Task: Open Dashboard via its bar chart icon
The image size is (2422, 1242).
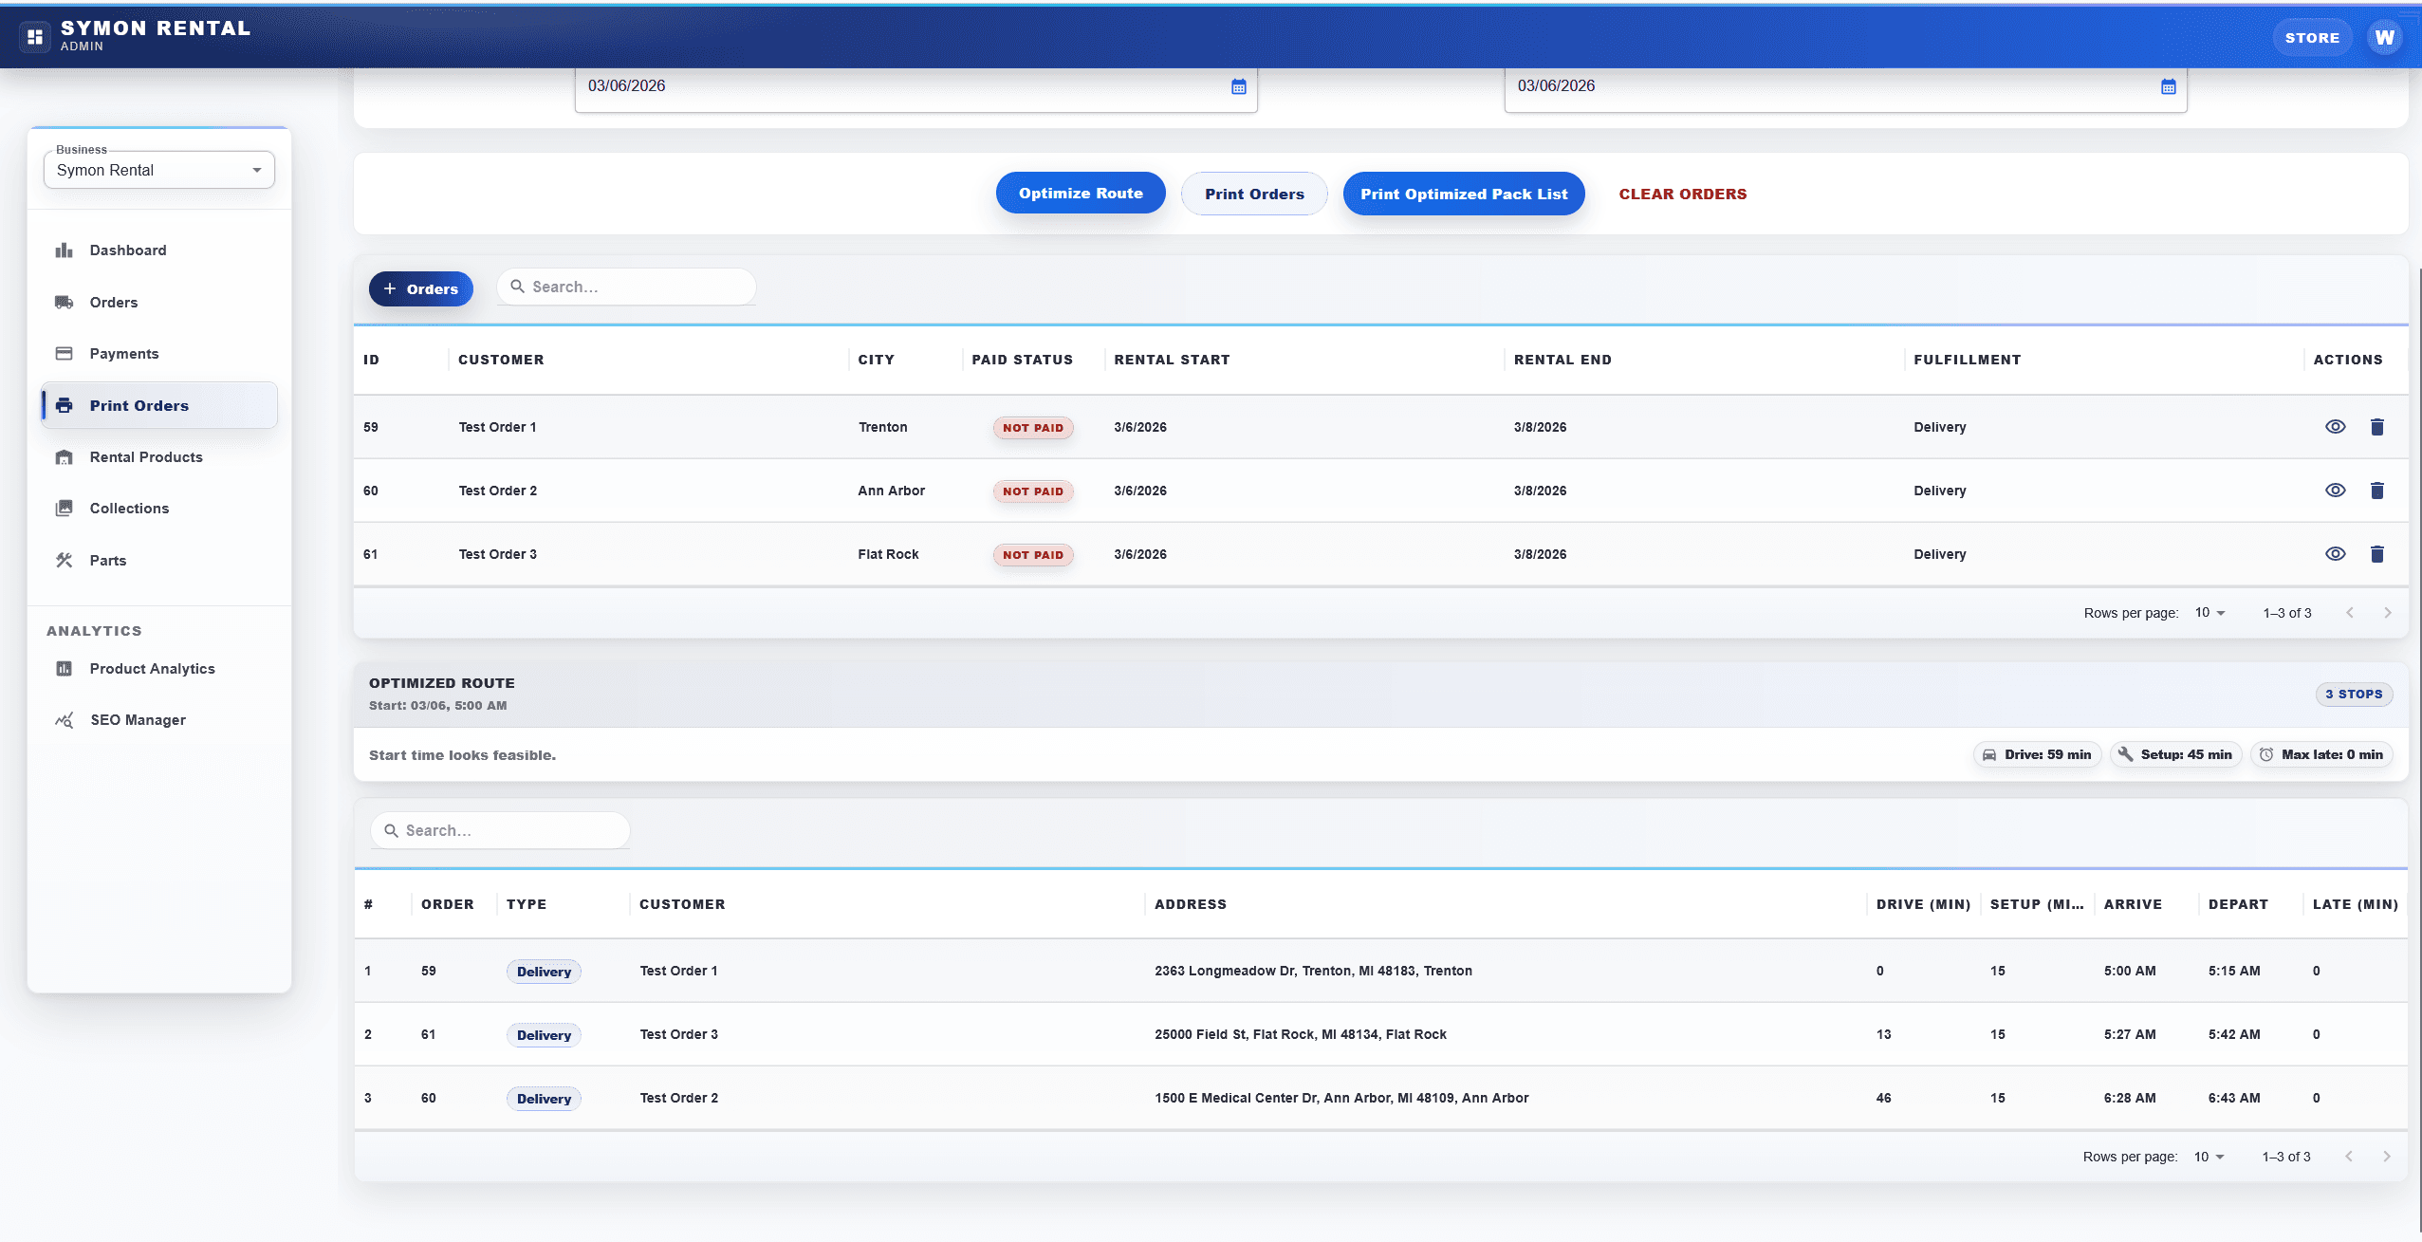Action: point(64,250)
